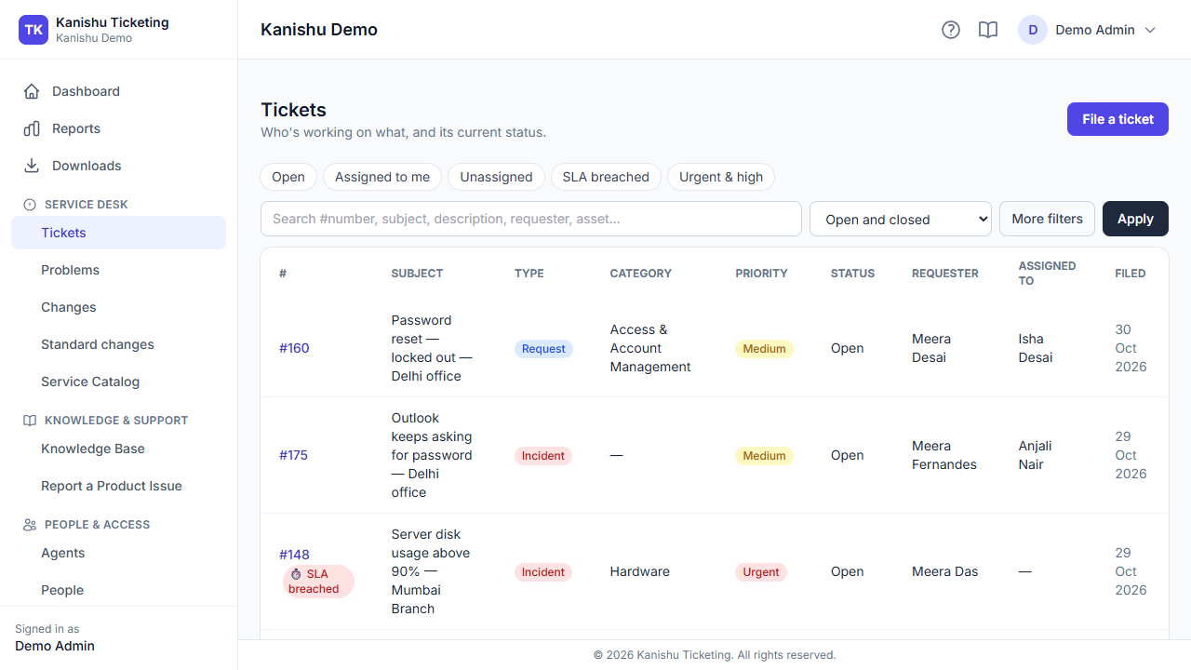
Task: Open ticket #148 link
Action: click(x=294, y=555)
